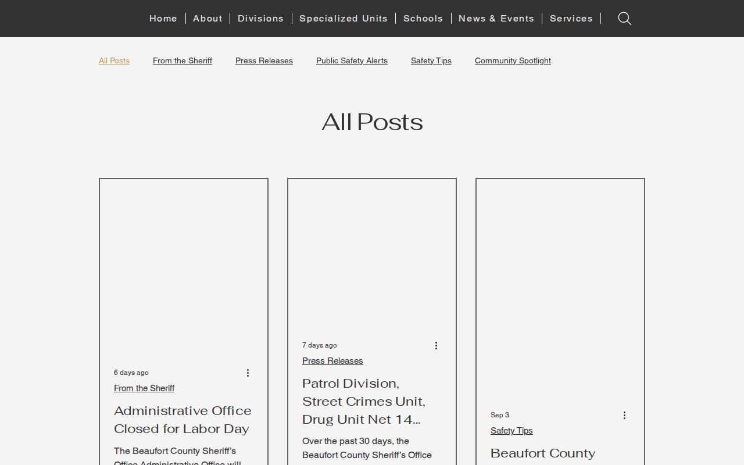Open the Beaufort County post title

pyautogui.click(x=543, y=453)
